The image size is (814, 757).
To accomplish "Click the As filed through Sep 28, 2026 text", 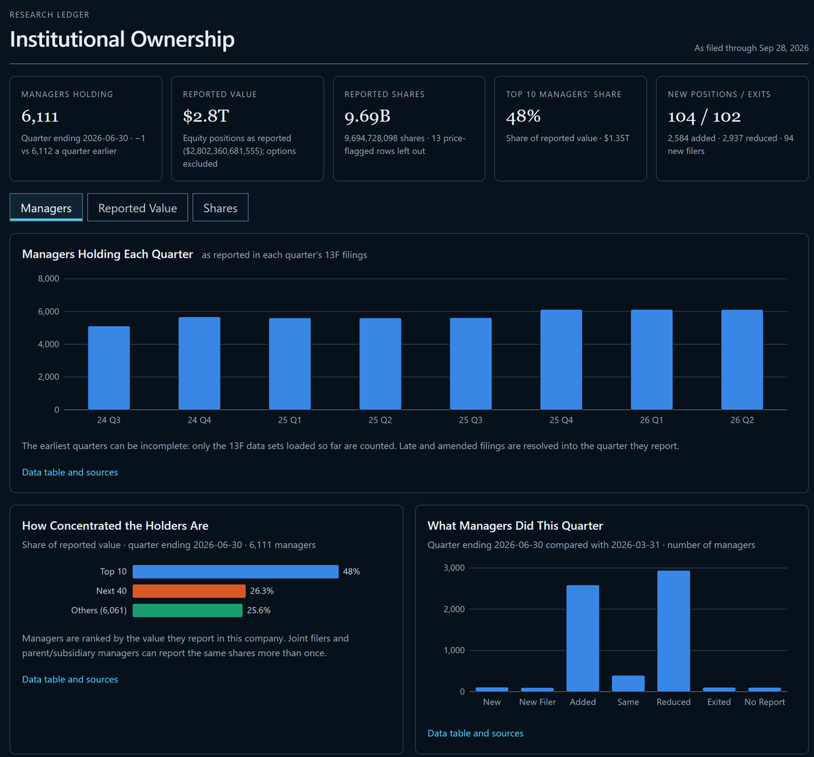I will [x=752, y=48].
